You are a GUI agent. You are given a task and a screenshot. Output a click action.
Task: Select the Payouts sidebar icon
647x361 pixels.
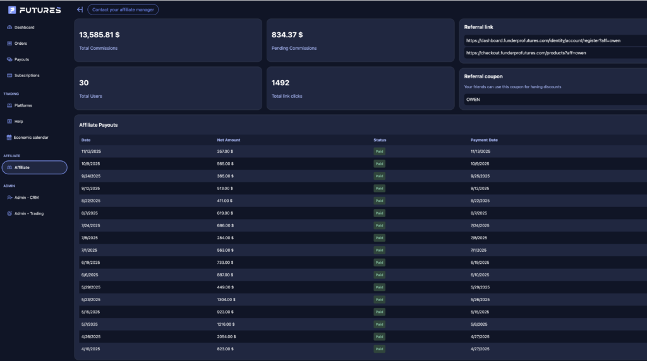(x=9, y=59)
